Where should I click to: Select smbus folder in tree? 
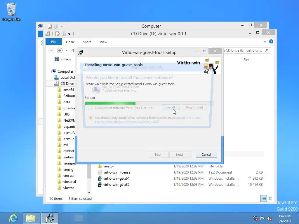[x=66, y=157]
